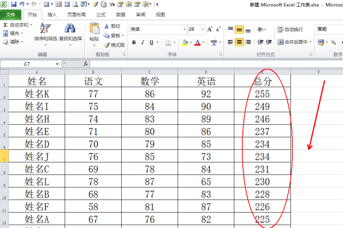Switch to the Data (数据) tab
This screenshot has width=343, height=228.
121,15
